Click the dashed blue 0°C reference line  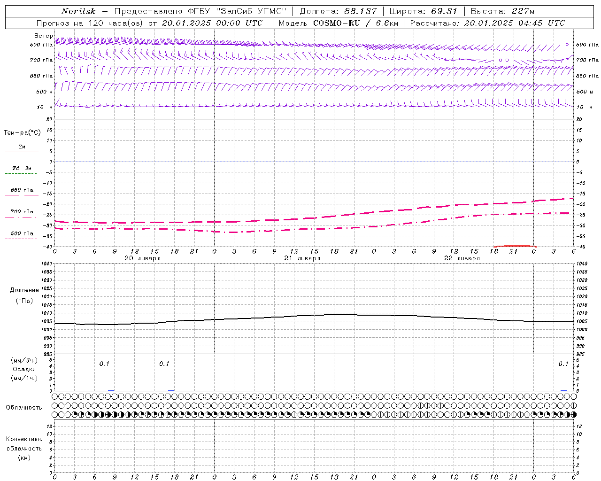(x=314, y=162)
